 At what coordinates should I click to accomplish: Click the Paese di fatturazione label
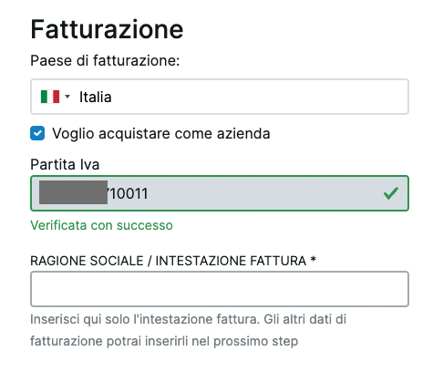[x=105, y=60]
